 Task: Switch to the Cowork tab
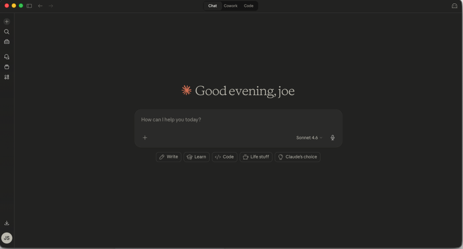tap(231, 6)
